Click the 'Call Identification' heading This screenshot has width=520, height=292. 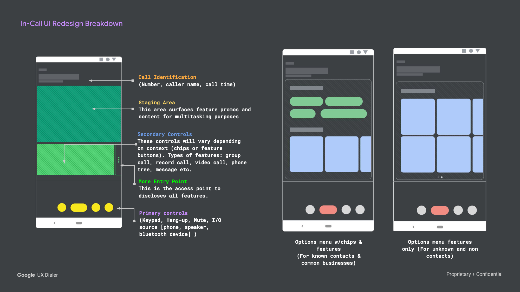click(x=167, y=77)
